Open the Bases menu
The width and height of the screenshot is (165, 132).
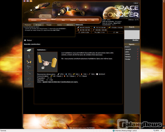[53, 19]
